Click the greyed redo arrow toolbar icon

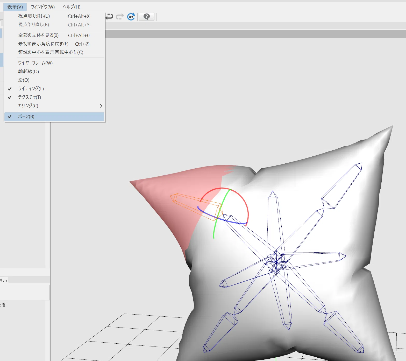120,17
